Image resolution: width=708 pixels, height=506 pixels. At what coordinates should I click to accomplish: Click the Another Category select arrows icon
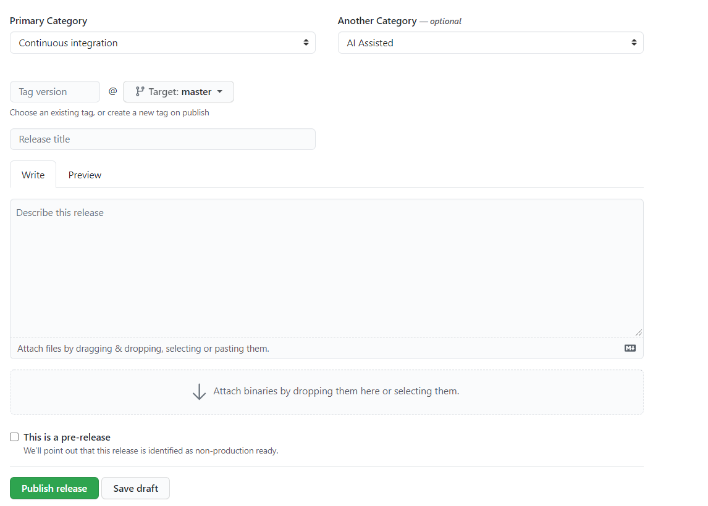click(x=634, y=43)
